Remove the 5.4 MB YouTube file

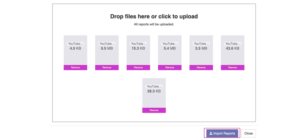coord(170,67)
